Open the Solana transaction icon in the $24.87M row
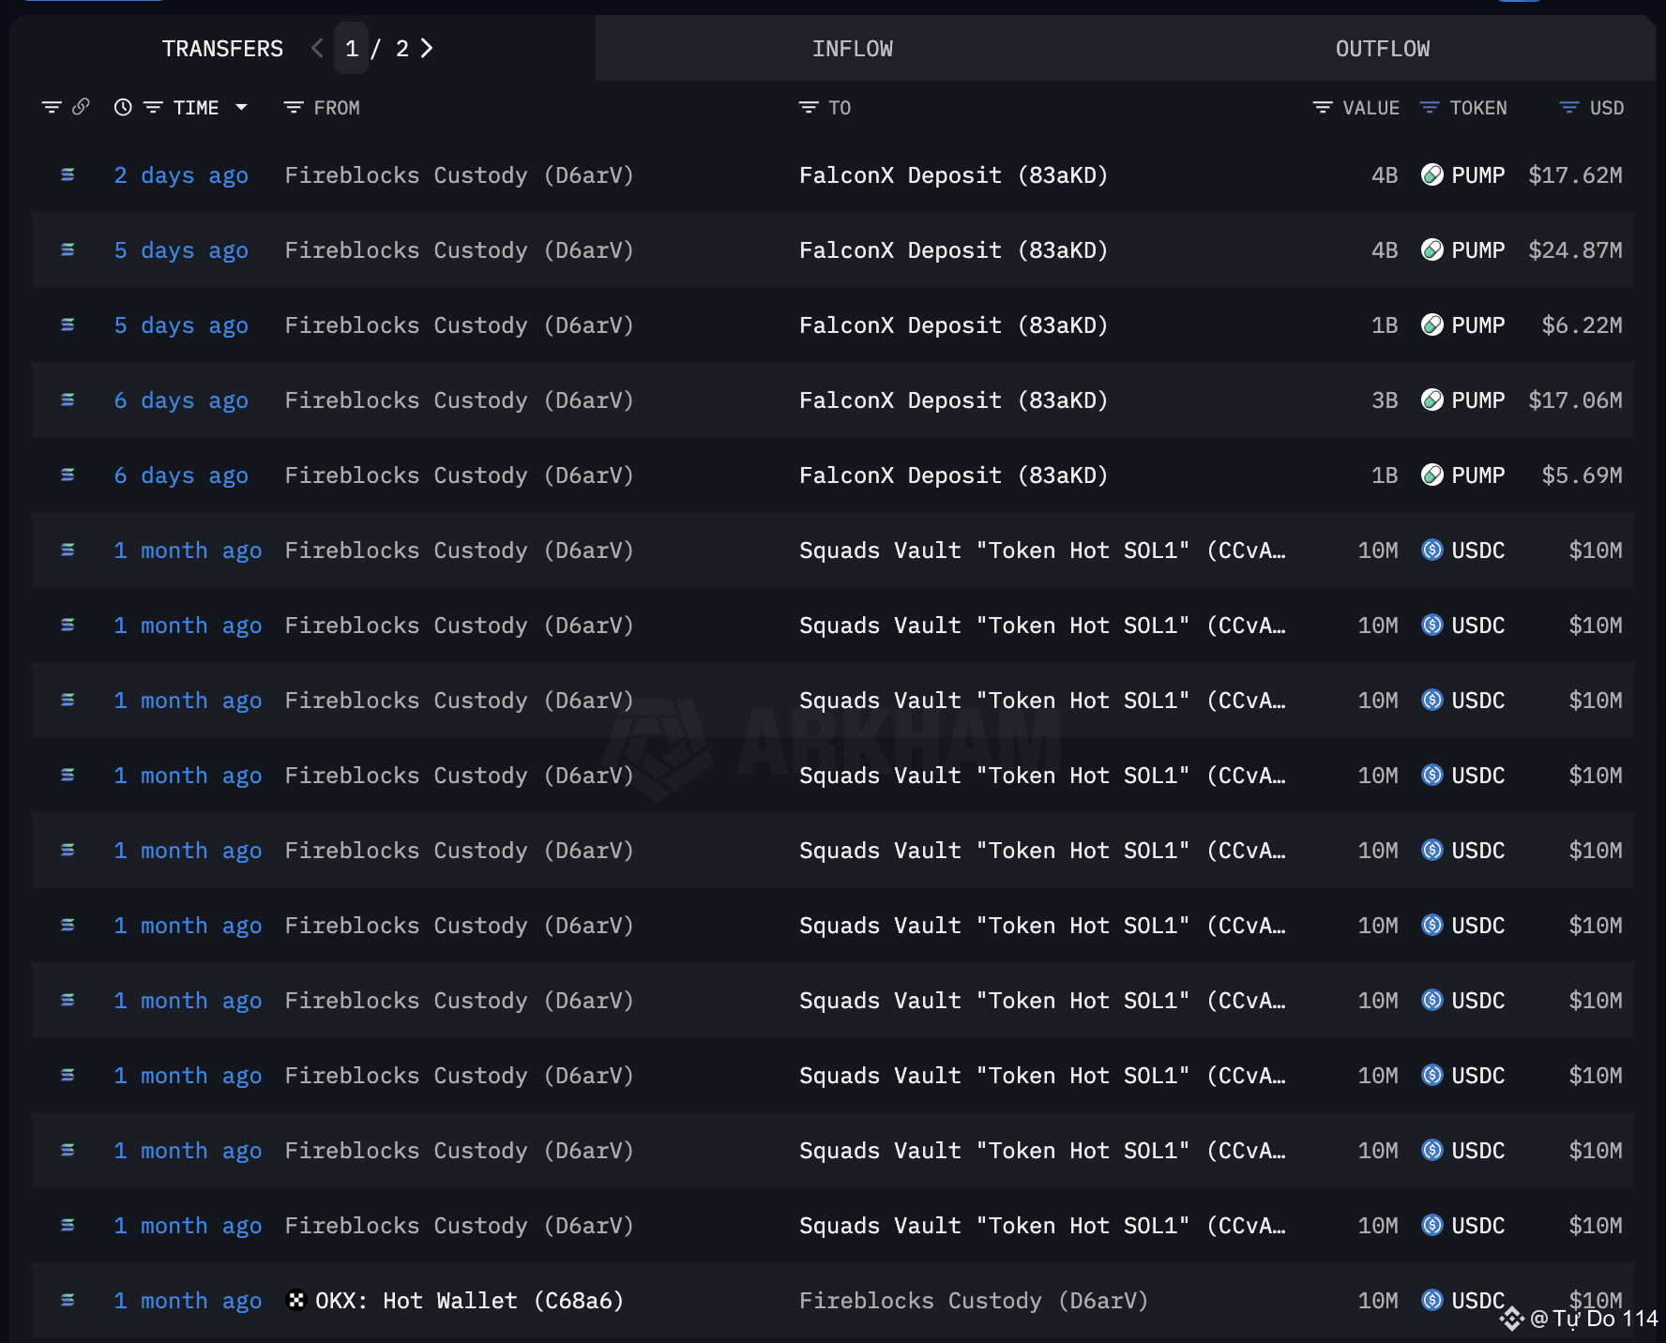Image resolution: width=1666 pixels, height=1343 pixels. pos(68,249)
